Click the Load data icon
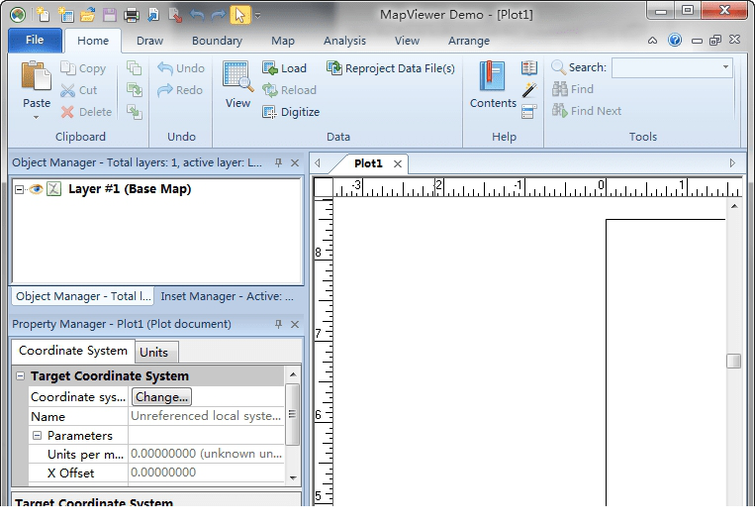 coord(270,68)
